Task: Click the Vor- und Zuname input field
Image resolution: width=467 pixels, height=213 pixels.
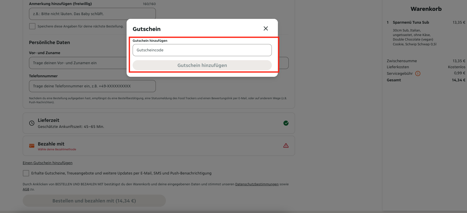Action: [78, 63]
